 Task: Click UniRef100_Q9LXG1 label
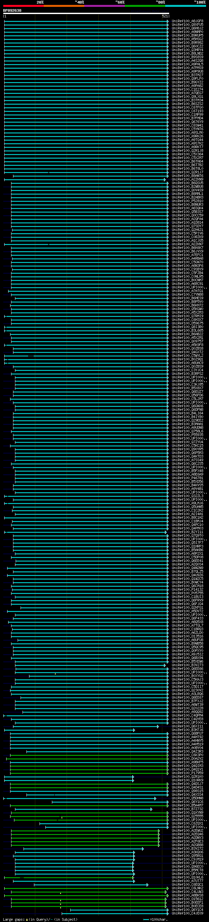(187, 96)
